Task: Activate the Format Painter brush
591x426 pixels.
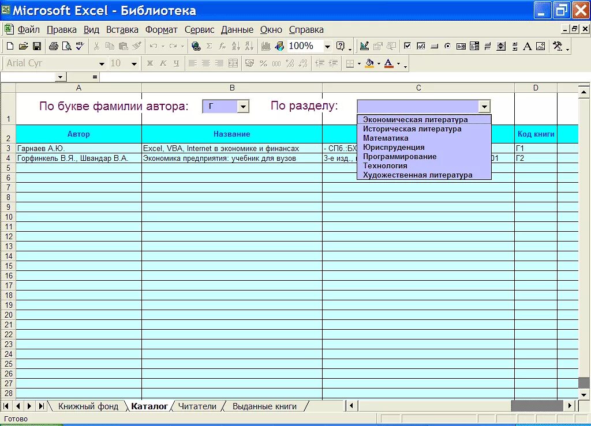Action: pos(137,46)
